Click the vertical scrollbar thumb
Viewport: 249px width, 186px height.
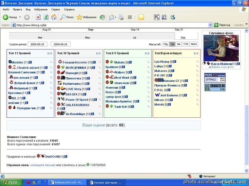pyautogui.click(x=247, y=135)
